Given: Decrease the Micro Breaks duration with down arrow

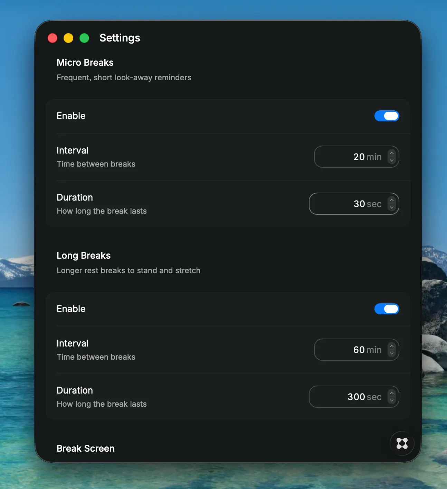Looking at the screenshot, I should [391, 207].
